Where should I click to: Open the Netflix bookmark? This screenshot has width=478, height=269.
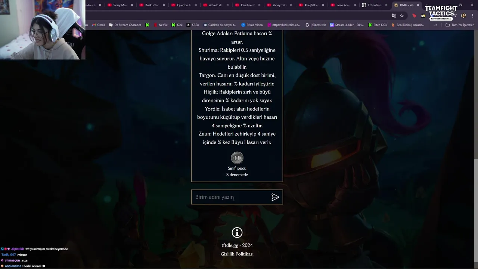(x=160, y=25)
